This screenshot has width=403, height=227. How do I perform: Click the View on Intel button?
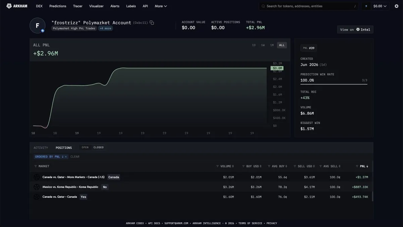(355, 29)
